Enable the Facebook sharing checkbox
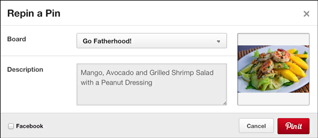 coord(11,126)
